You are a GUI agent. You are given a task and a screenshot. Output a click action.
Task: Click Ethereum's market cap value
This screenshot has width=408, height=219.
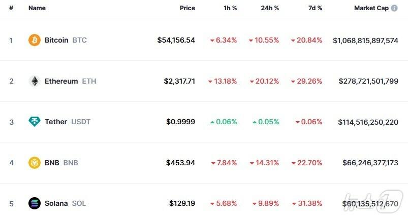point(368,81)
